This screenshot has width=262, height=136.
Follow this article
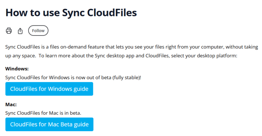[38, 31]
